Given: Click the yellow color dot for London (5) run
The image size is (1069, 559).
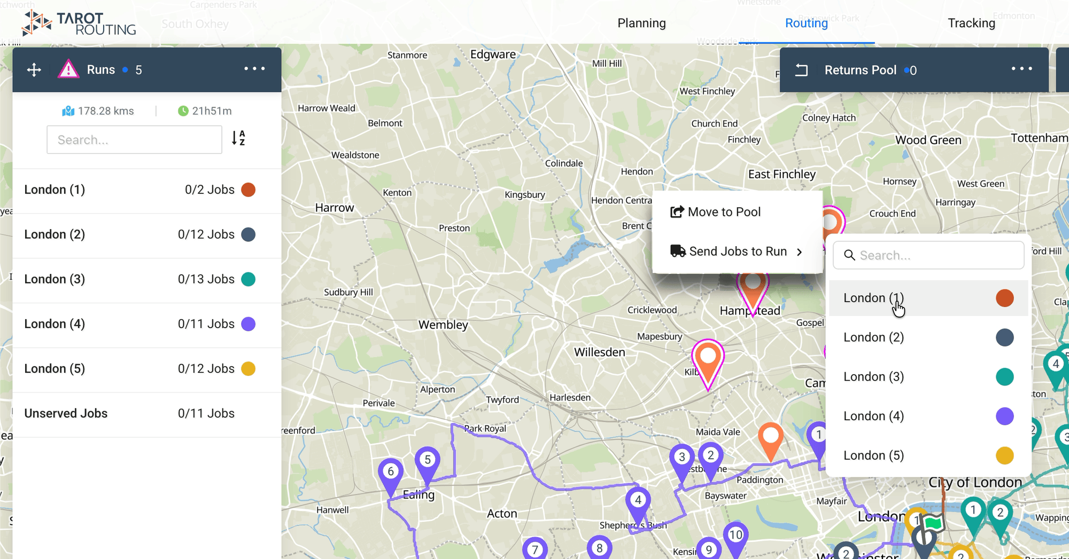Looking at the screenshot, I should [248, 368].
